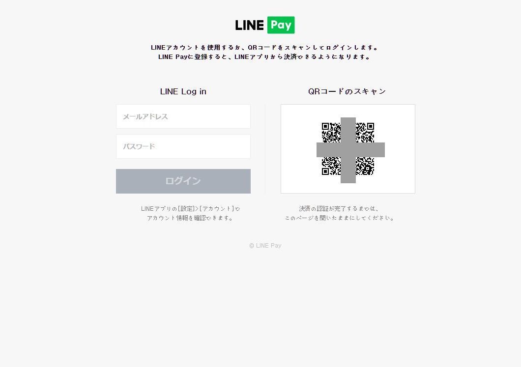Select the LINE Log in heading
Screen dimensions: 521x367
tap(183, 91)
